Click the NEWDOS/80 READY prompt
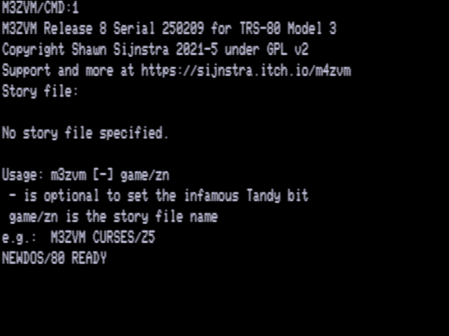This screenshot has height=336, width=449. click(54, 258)
